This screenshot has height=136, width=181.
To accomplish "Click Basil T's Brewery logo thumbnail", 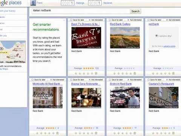I will pyautogui.click(x=86, y=38).
